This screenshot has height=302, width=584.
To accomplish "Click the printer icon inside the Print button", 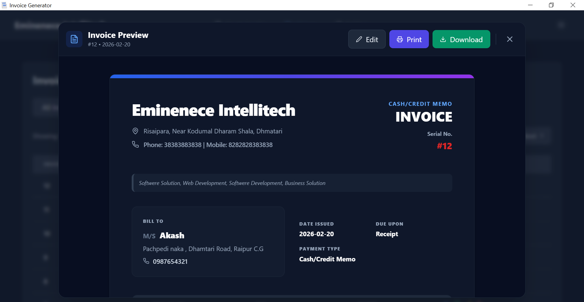I will click(x=400, y=39).
